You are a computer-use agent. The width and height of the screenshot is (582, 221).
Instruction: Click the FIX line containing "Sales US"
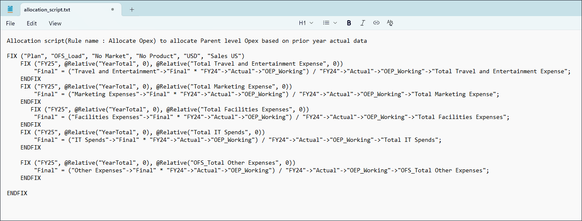[126, 56]
